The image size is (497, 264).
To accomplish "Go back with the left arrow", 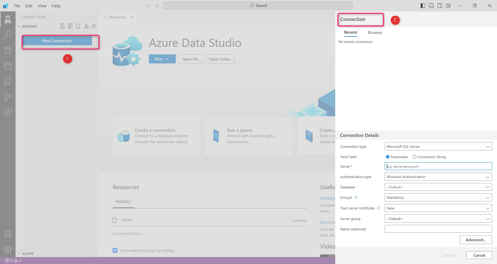I will [148, 6].
